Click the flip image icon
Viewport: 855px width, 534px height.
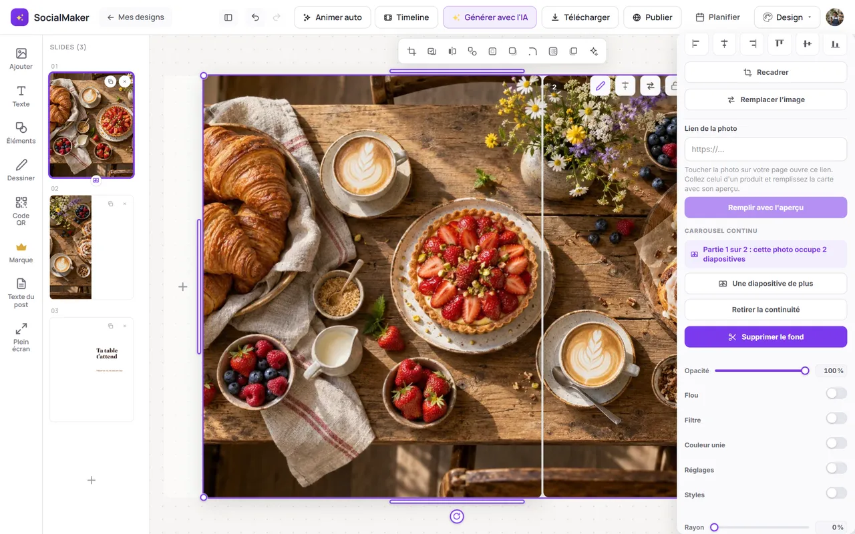click(452, 51)
